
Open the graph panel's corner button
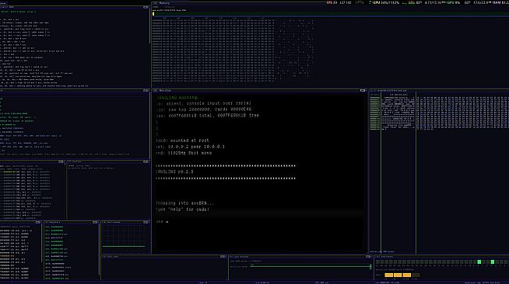point(146,222)
